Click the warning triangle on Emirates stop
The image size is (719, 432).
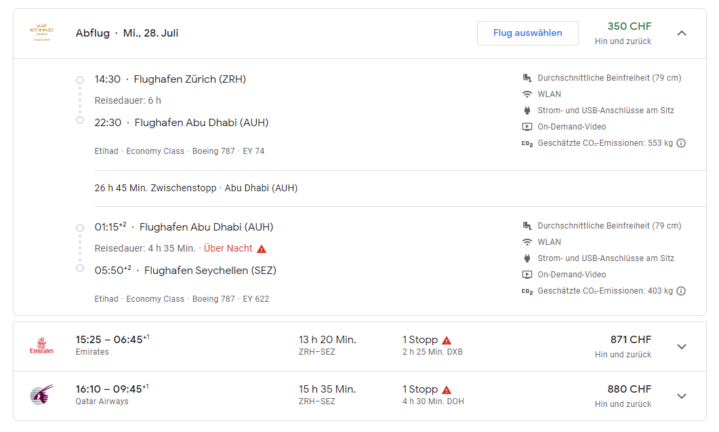click(447, 340)
